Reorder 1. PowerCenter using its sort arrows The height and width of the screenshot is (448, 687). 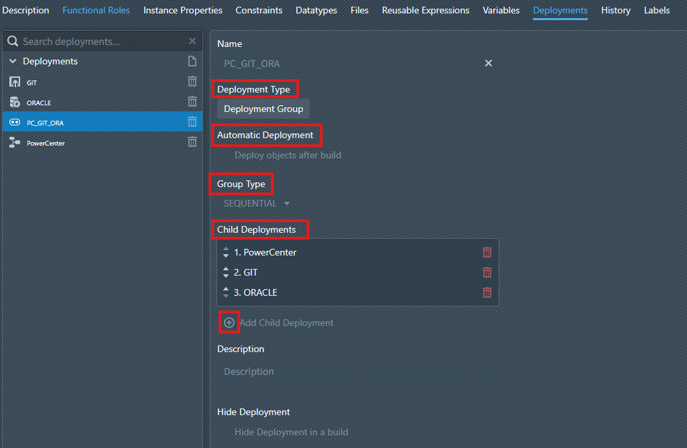coord(226,253)
